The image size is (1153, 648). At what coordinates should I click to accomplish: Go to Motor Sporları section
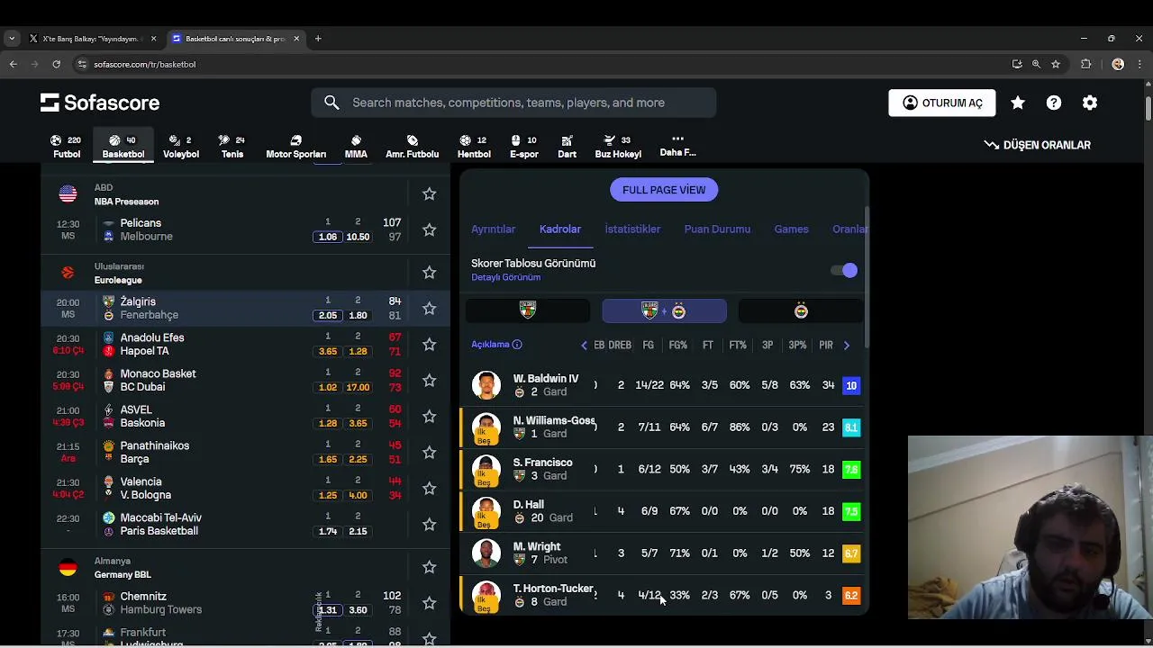coord(295,147)
